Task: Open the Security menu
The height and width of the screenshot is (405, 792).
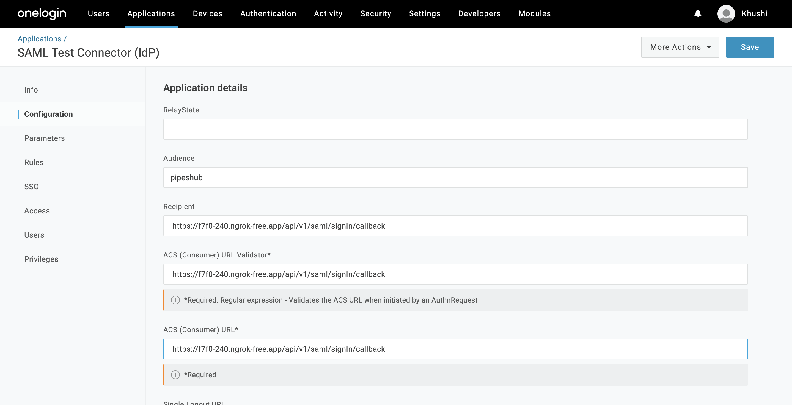Action: pyautogui.click(x=375, y=13)
